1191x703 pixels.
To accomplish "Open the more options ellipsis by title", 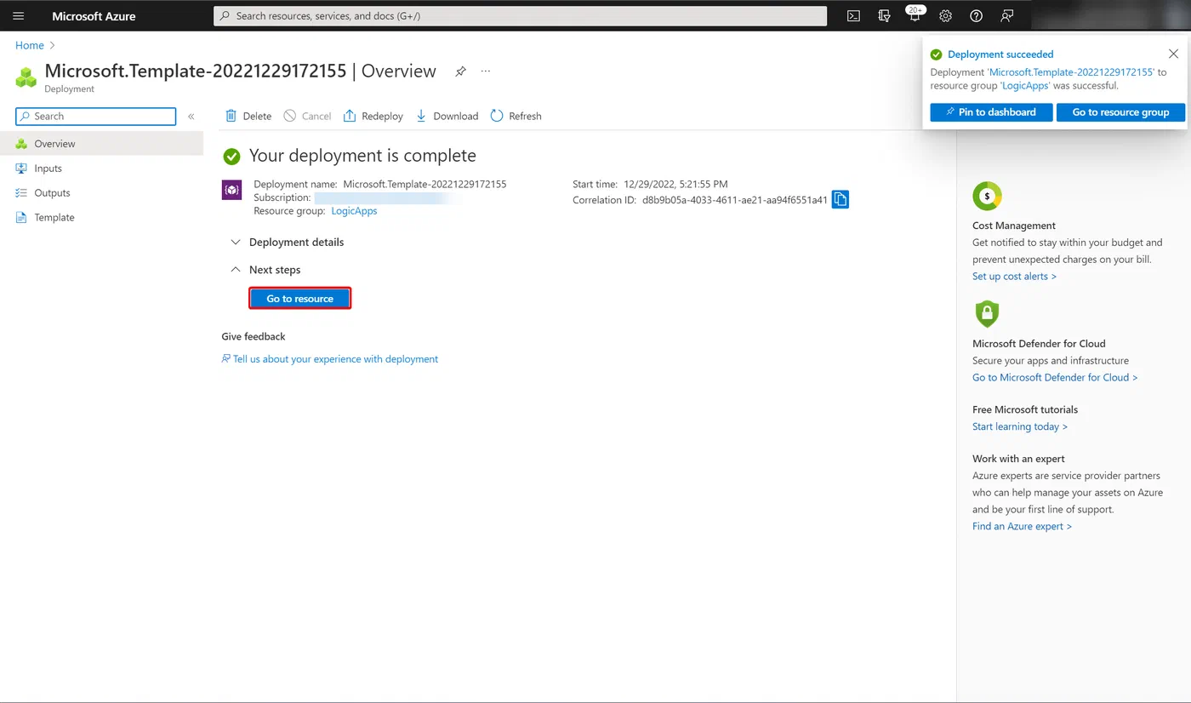I will coord(486,71).
